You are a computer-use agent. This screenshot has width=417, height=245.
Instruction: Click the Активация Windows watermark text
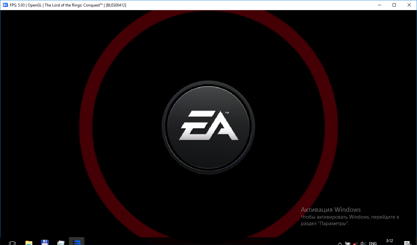point(330,209)
